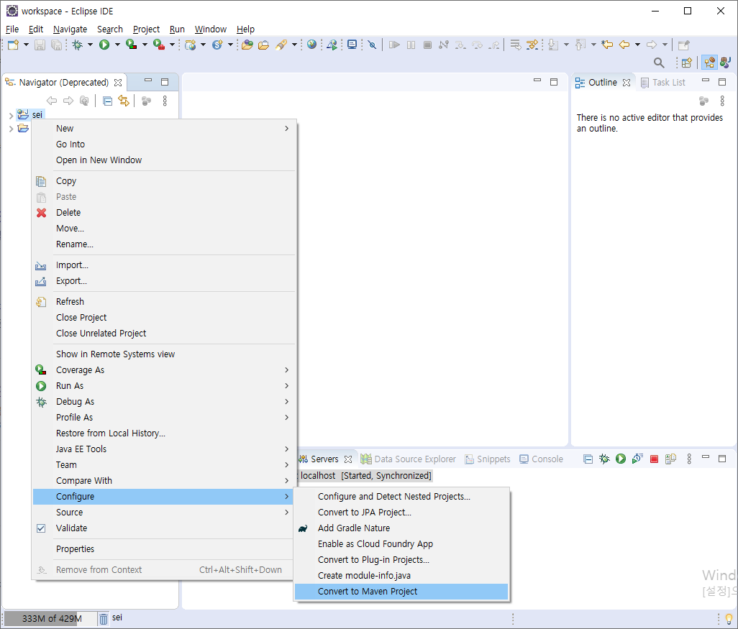Open dropdown next to Back arrow
This screenshot has height=629, width=738.
pyautogui.click(x=638, y=45)
